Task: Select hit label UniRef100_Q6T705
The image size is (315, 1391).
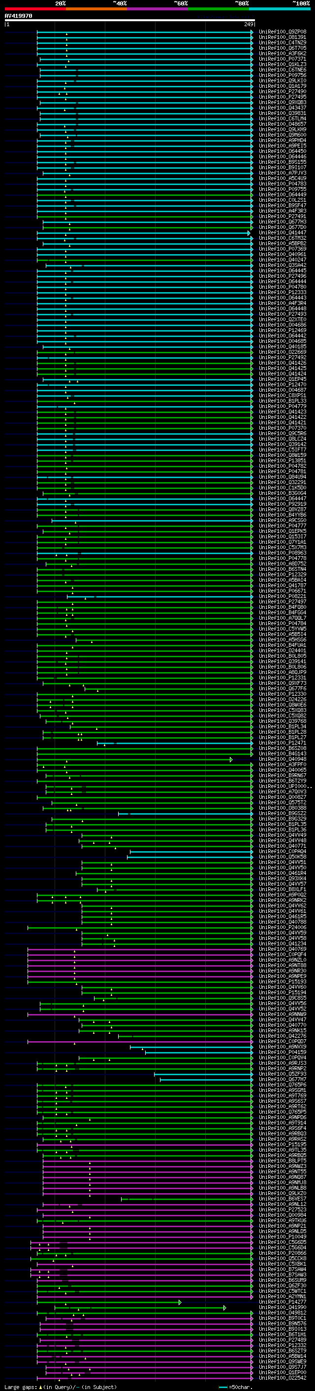Action: (x=283, y=48)
